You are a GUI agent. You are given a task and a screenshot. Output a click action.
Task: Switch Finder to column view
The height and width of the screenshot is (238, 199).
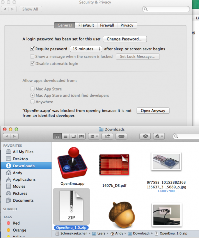click(74, 136)
